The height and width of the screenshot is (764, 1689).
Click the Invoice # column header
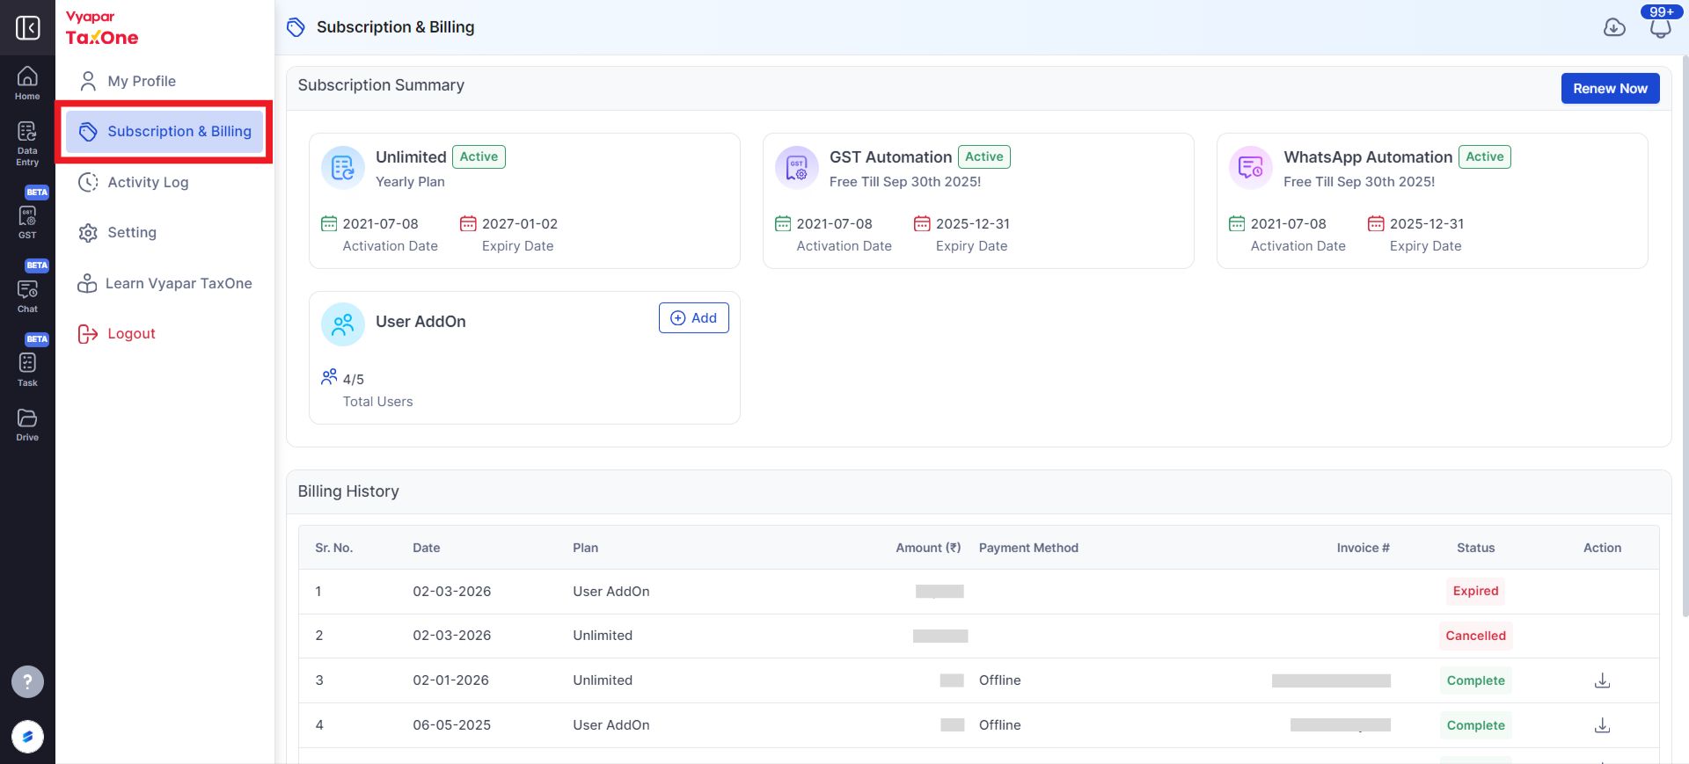[x=1363, y=548]
